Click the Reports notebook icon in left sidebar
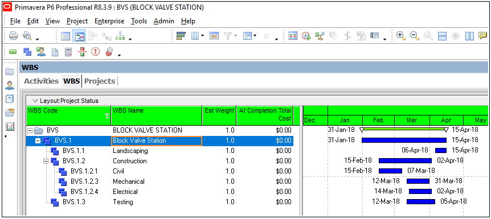 pyautogui.click(x=10, y=99)
